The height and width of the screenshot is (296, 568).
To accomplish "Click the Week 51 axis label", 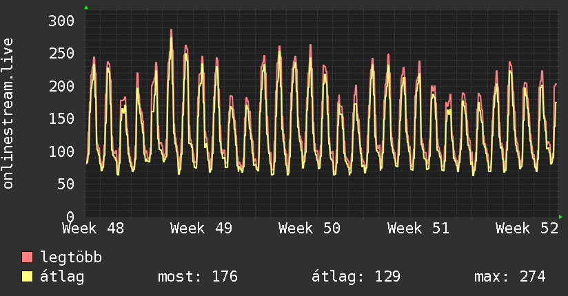I will pyautogui.click(x=418, y=229).
